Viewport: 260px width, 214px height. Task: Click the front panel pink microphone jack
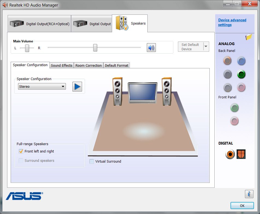pyautogui.click(x=234, y=121)
